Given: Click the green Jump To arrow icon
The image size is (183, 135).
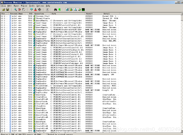Looking at the screenshot, I should (x=60, y=10).
